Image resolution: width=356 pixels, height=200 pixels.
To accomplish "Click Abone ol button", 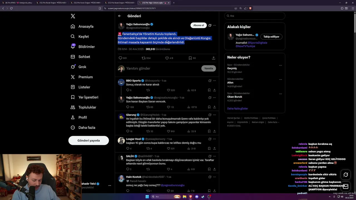I will pyautogui.click(x=199, y=25).
